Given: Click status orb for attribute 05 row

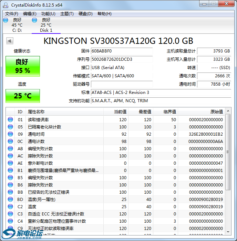Looking at the screenshot, I should [x=10, y=127].
